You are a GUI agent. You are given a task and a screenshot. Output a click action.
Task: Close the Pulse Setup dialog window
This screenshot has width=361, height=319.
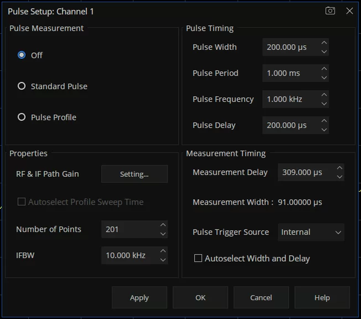tap(349, 11)
